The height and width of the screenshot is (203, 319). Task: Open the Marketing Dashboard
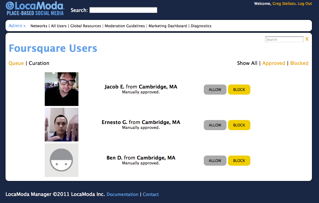[168, 26]
